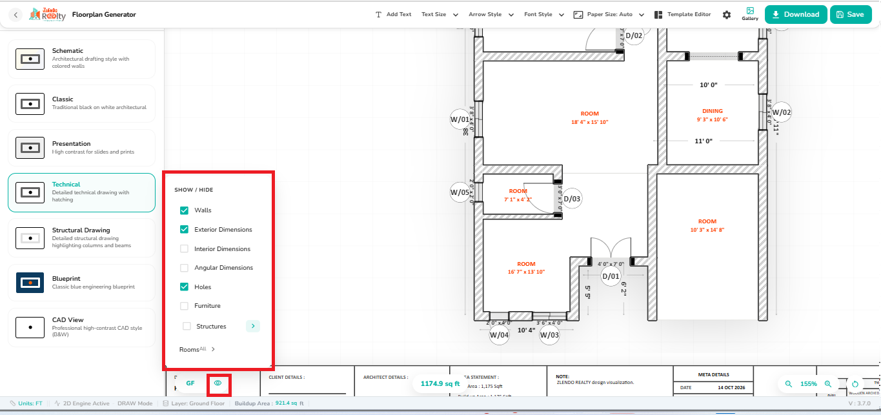Choose the Classic style
Screen dimensions: 881x415
pyautogui.click(x=81, y=103)
